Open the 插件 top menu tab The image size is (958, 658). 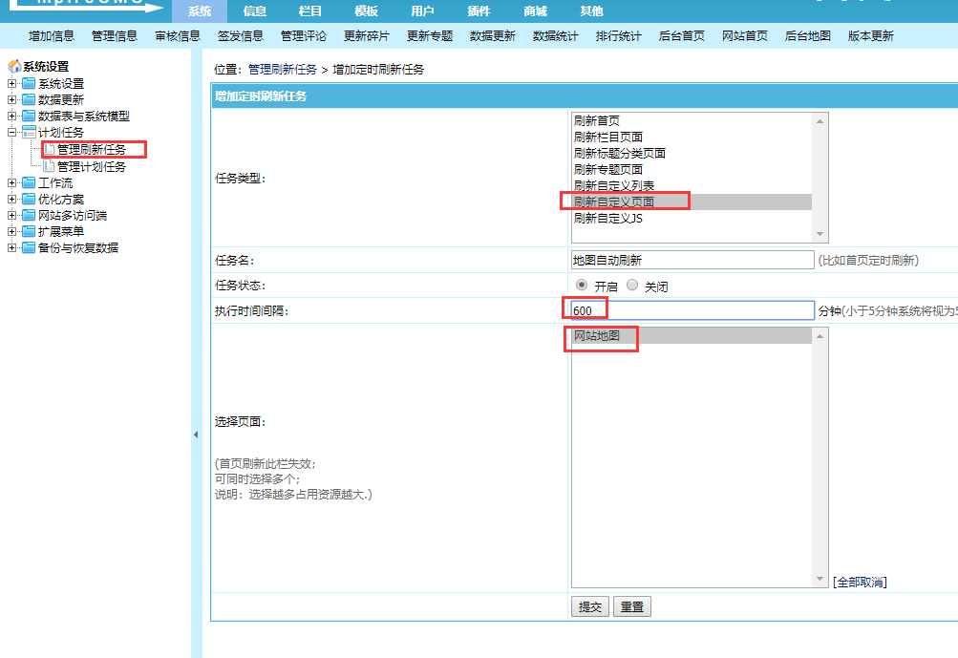click(x=479, y=11)
